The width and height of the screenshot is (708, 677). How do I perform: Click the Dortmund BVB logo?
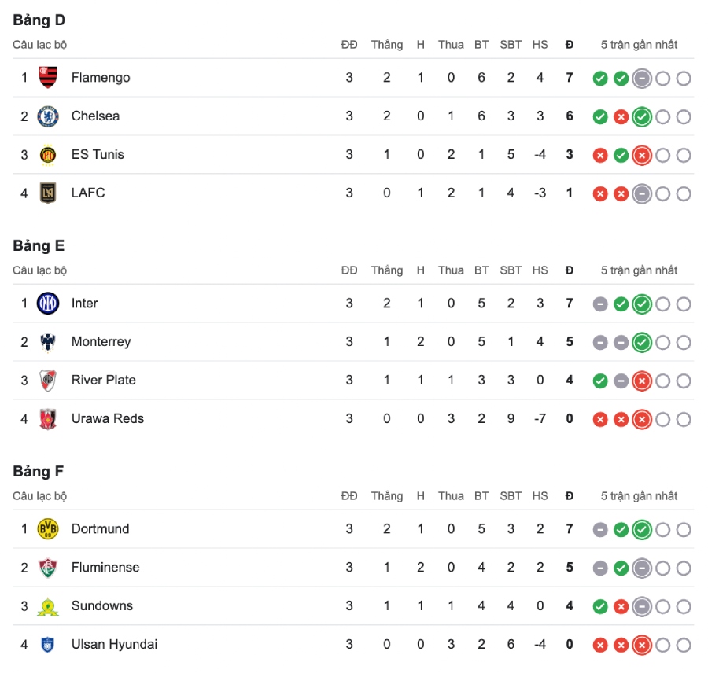pos(48,528)
